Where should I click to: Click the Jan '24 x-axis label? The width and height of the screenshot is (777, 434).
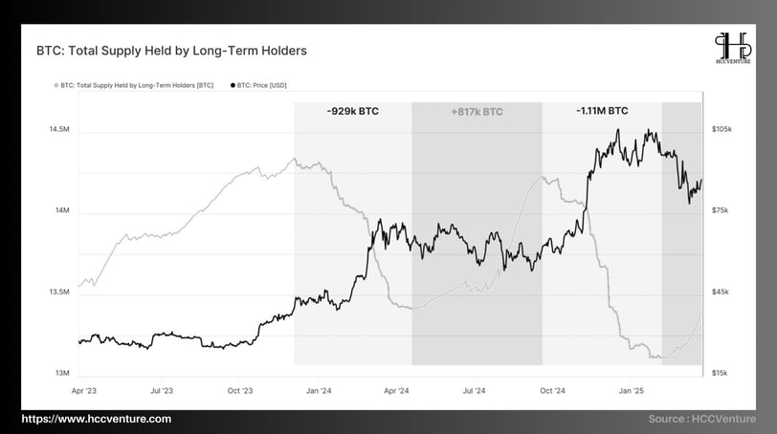click(319, 391)
